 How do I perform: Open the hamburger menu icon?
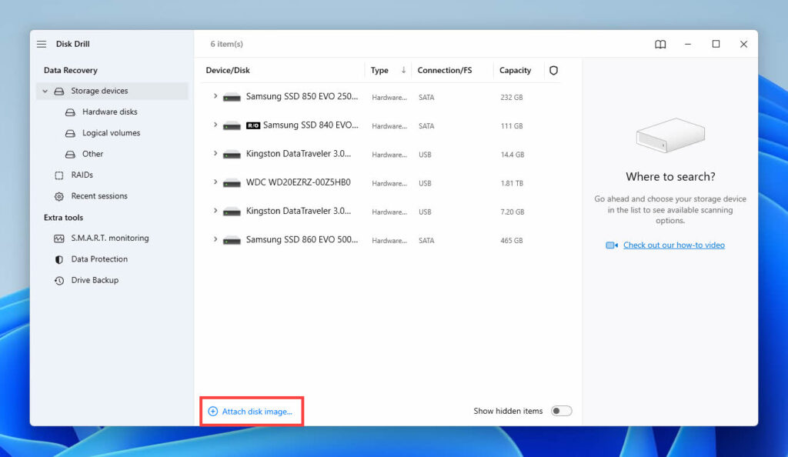[42, 44]
